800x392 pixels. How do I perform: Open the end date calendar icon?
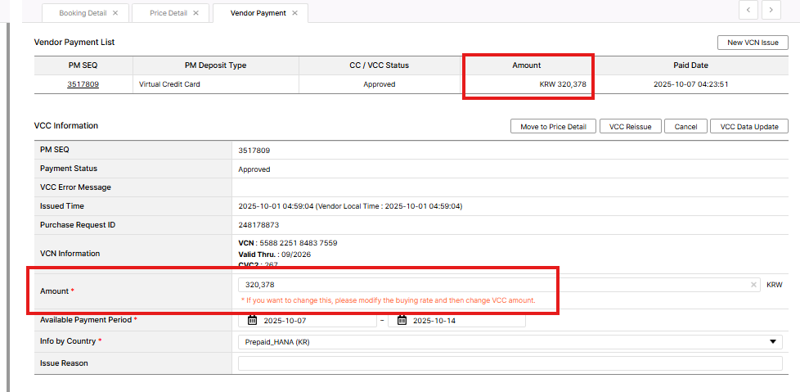(402, 321)
